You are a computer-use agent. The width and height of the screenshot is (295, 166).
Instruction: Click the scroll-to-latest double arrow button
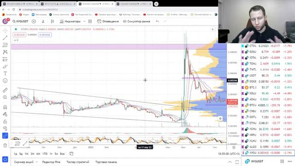click(220, 119)
